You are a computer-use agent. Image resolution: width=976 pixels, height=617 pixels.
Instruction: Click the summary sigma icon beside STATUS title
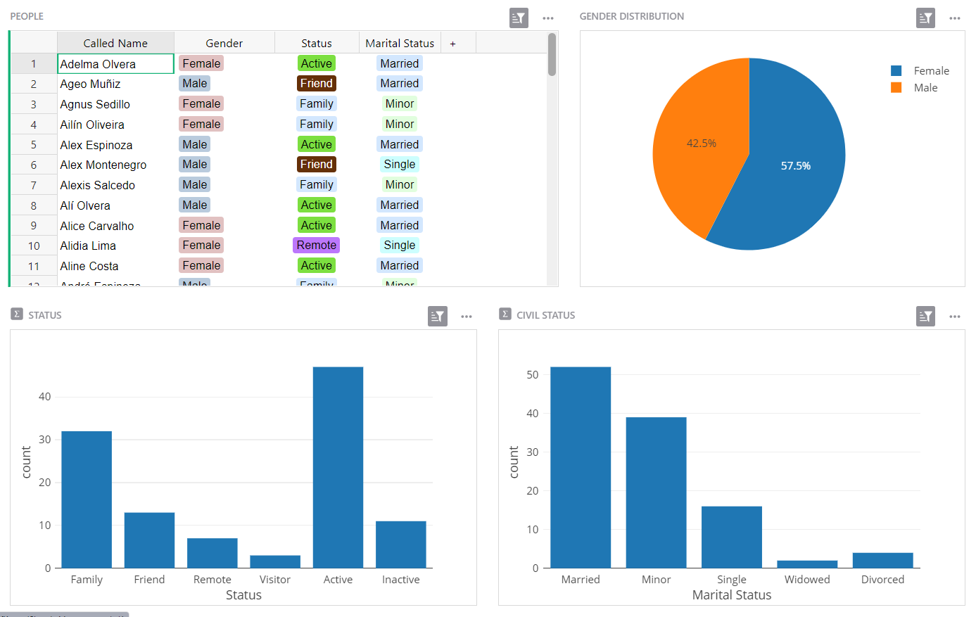(x=17, y=314)
